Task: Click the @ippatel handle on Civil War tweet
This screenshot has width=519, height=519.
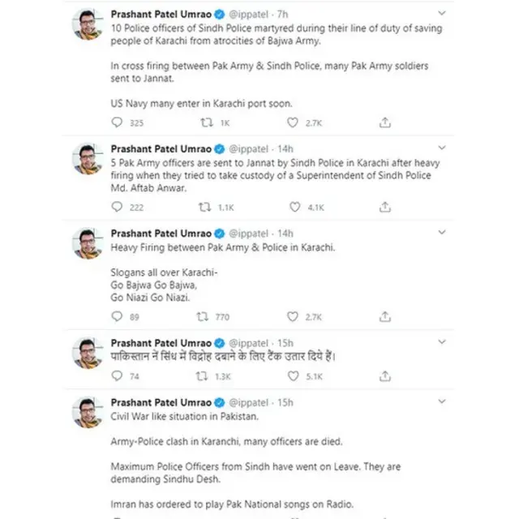Action: (x=249, y=402)
